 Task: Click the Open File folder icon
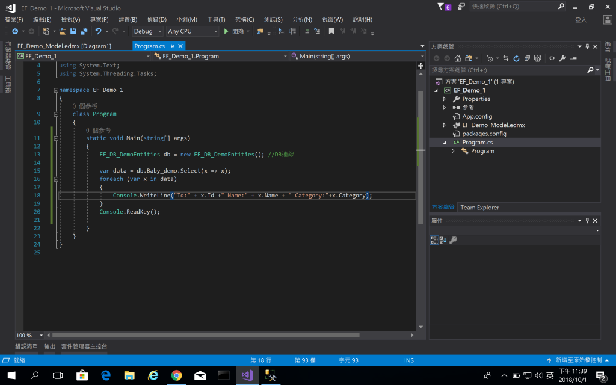click(x=63, y=31)
